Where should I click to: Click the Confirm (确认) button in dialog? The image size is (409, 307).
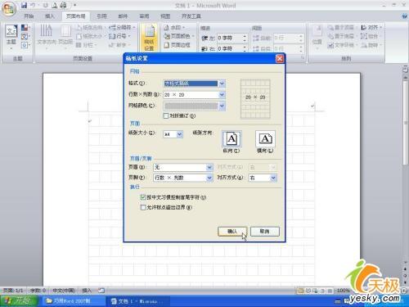pyautogui.click(x=232, y=232)
